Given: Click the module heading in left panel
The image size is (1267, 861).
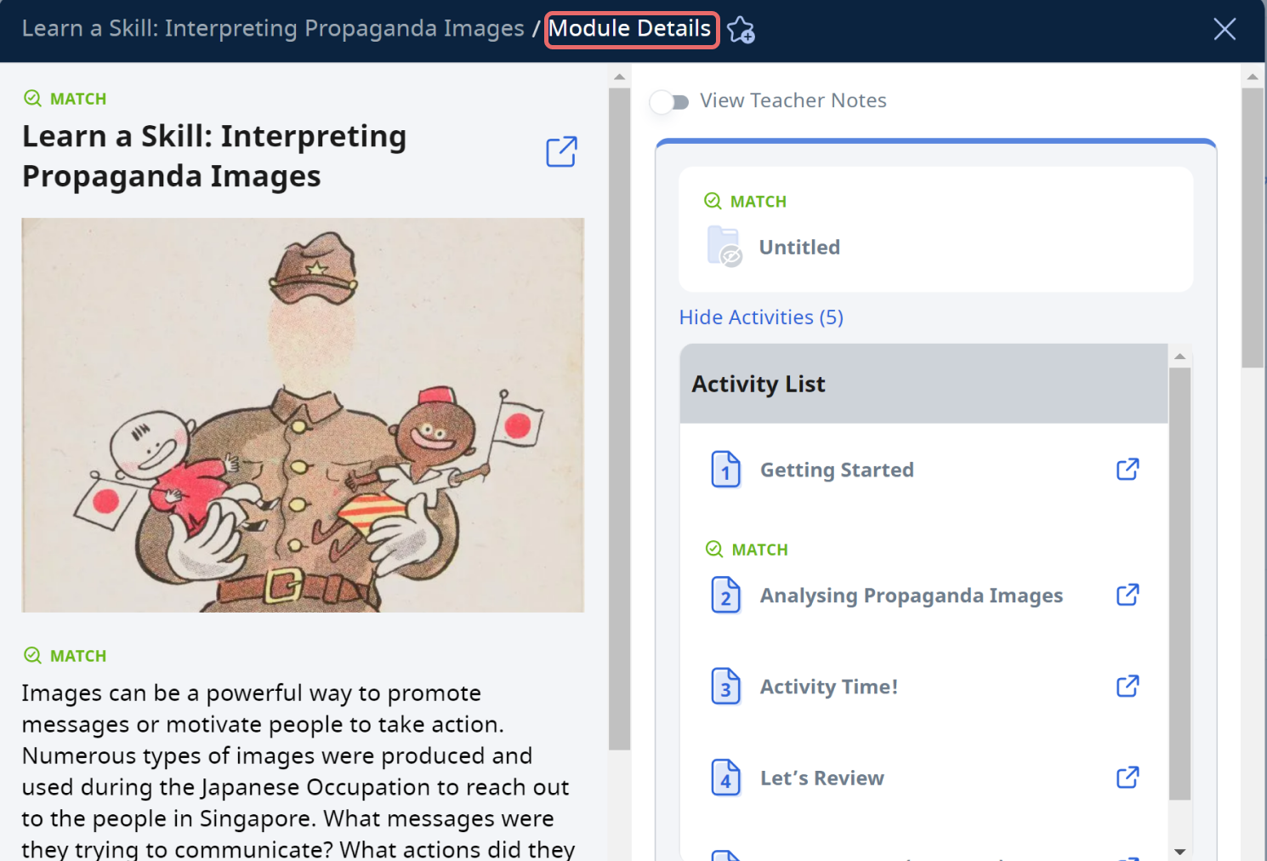Looking at the screenshot, I should (x=214, y=156).
